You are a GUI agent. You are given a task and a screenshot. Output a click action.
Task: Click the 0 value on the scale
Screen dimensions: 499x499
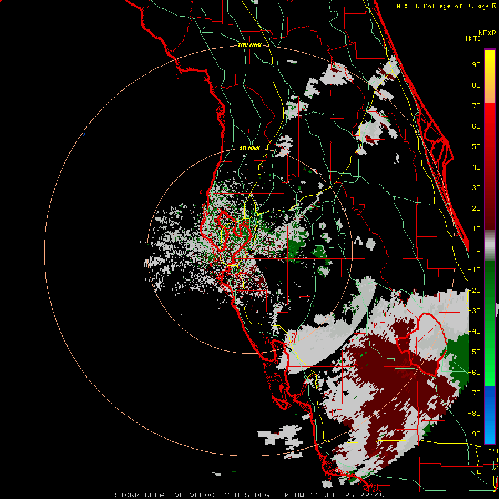[478, 249]
